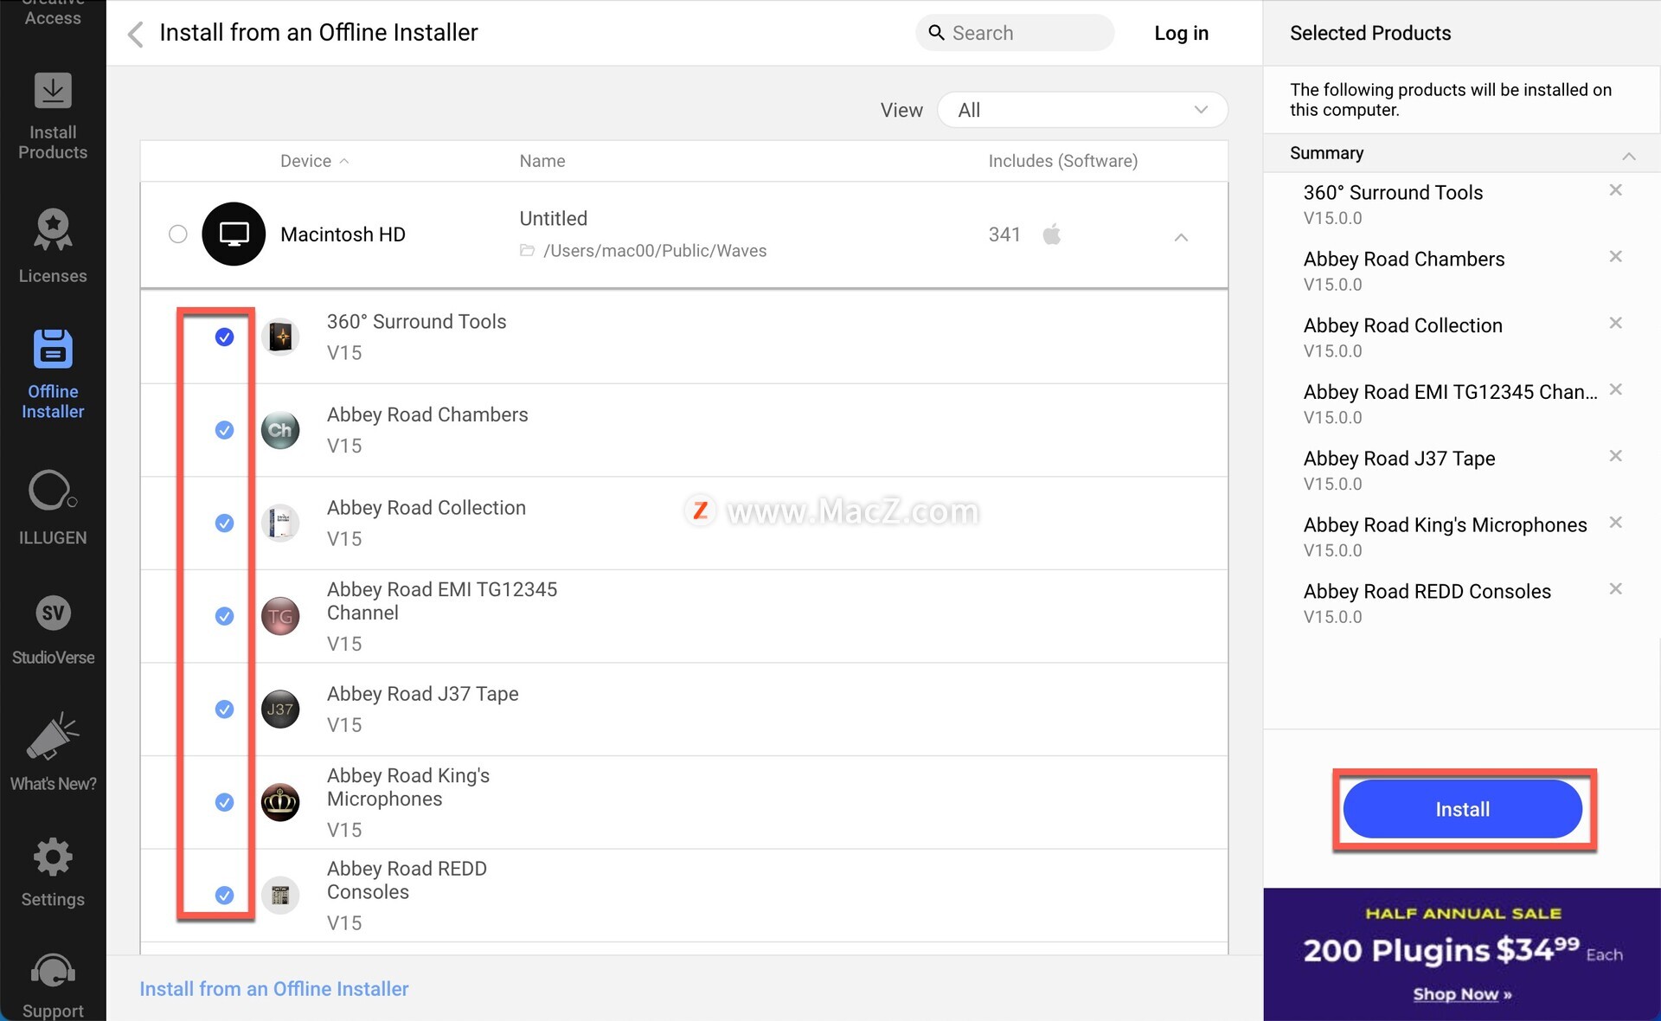Sort by the Device column
The image size is (1661, 1021).
(x=314, y=161)
